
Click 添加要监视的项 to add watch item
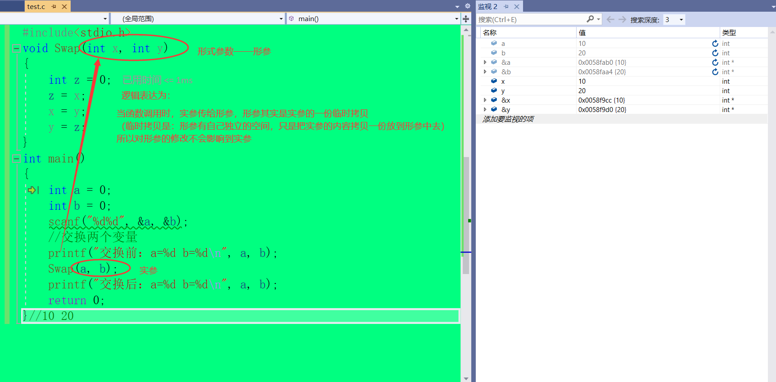tap(508, 119)
